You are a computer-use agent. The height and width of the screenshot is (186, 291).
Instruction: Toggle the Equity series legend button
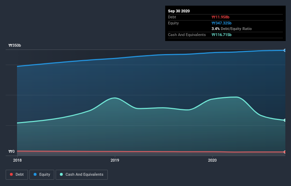[42, 175]
